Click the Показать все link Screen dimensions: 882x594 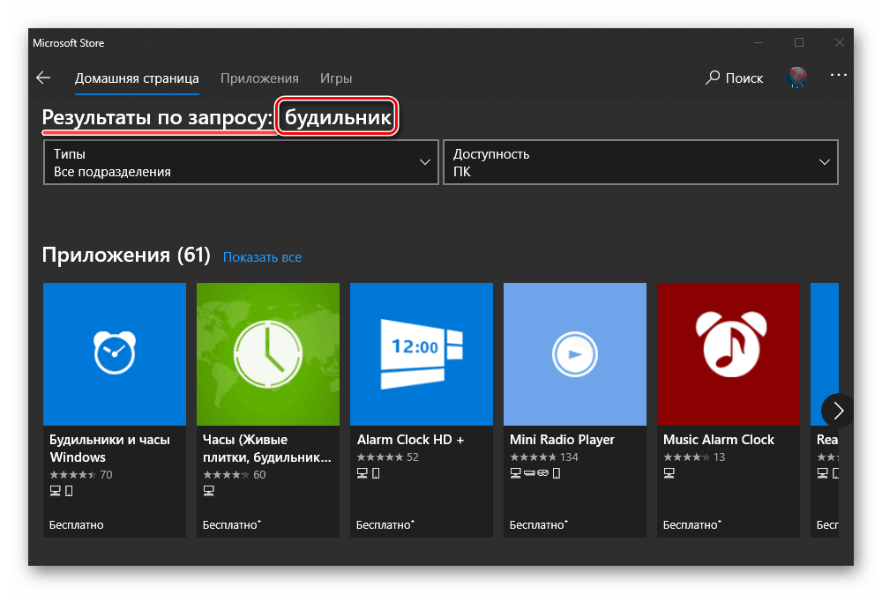pyautogui.click(x=262, y=257)
